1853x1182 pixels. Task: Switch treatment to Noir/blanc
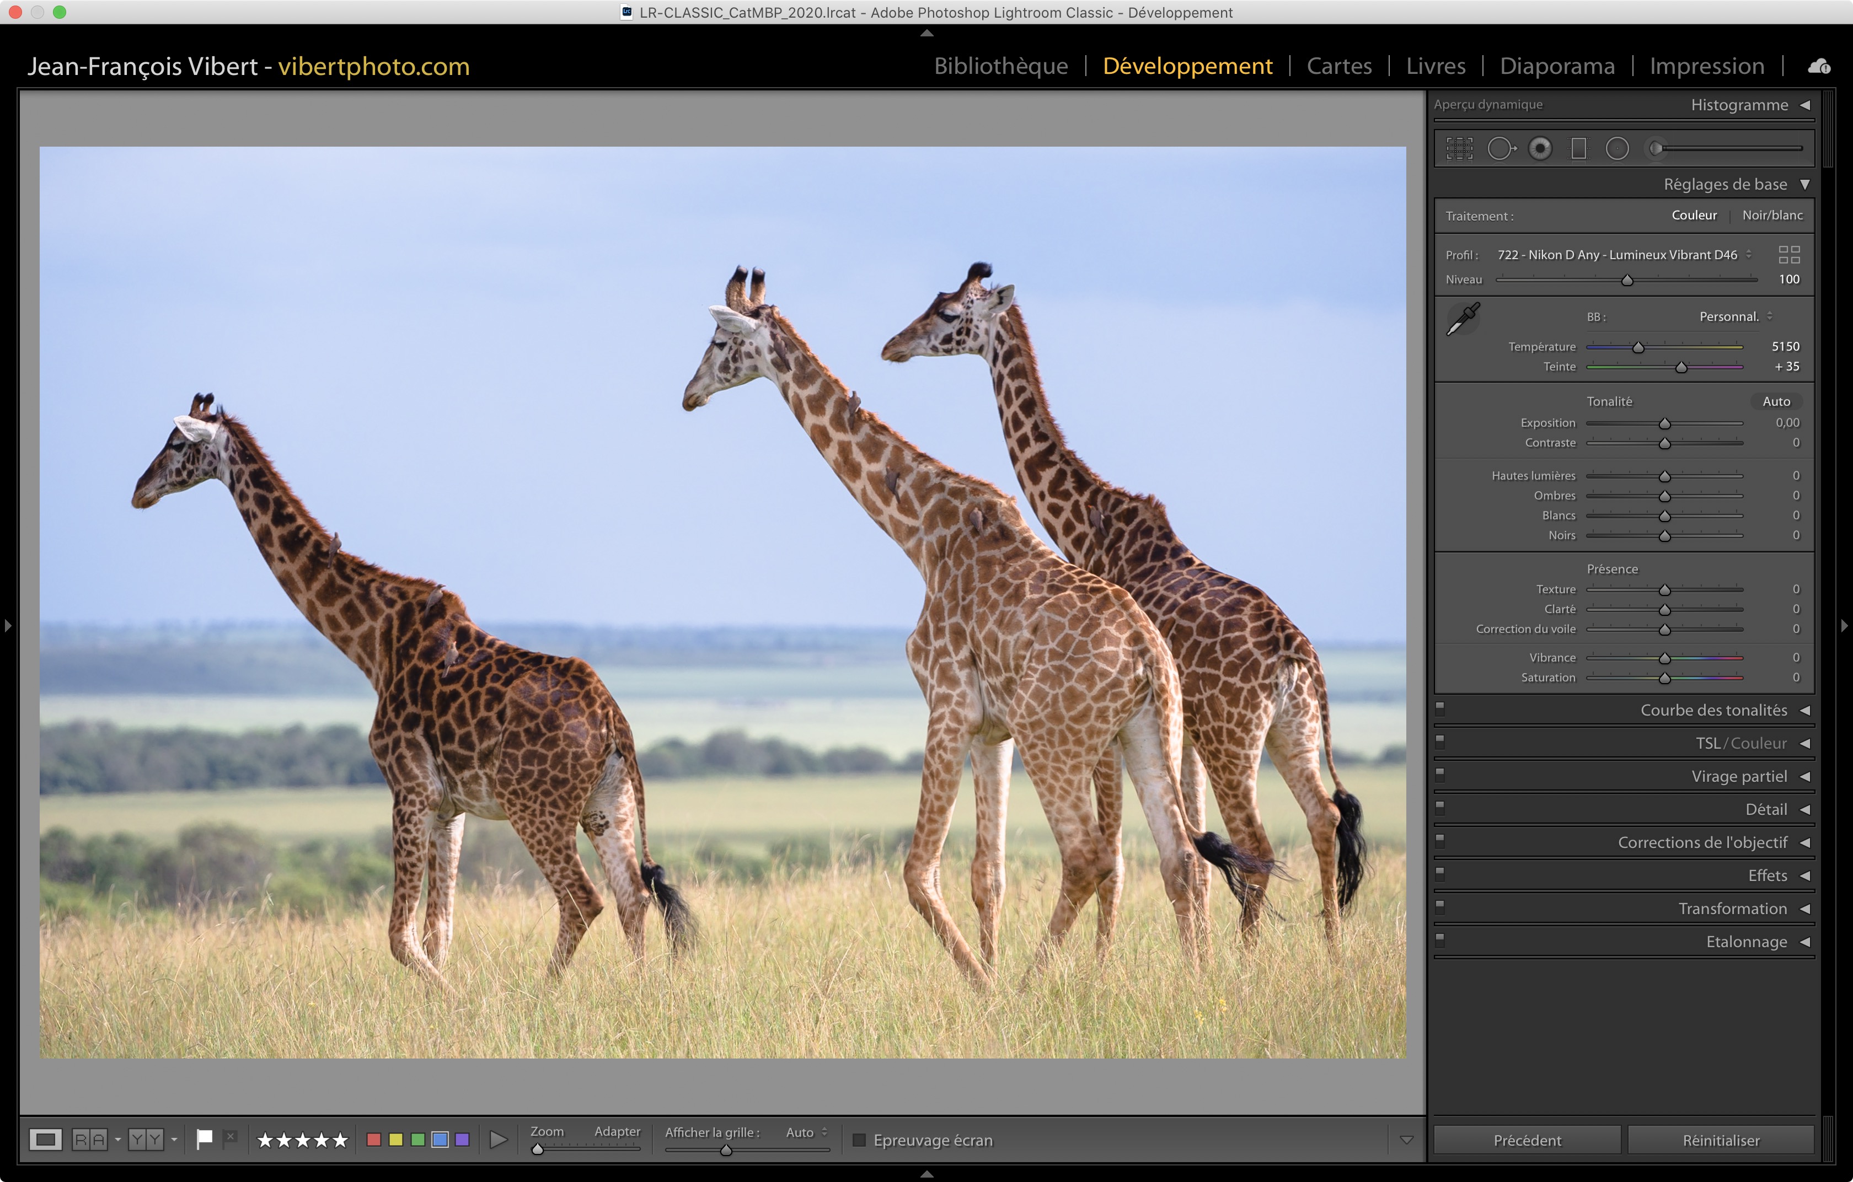[1772, 216]
